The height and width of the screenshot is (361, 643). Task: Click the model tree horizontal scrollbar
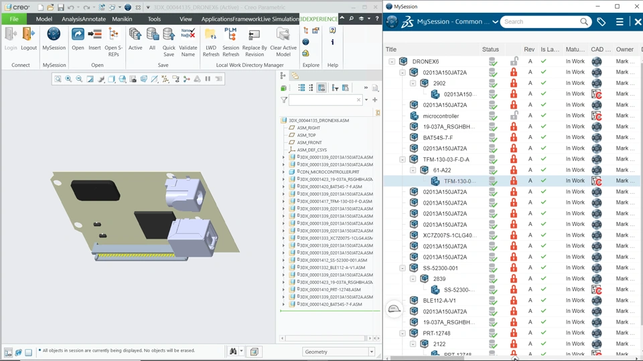[325, 338]
